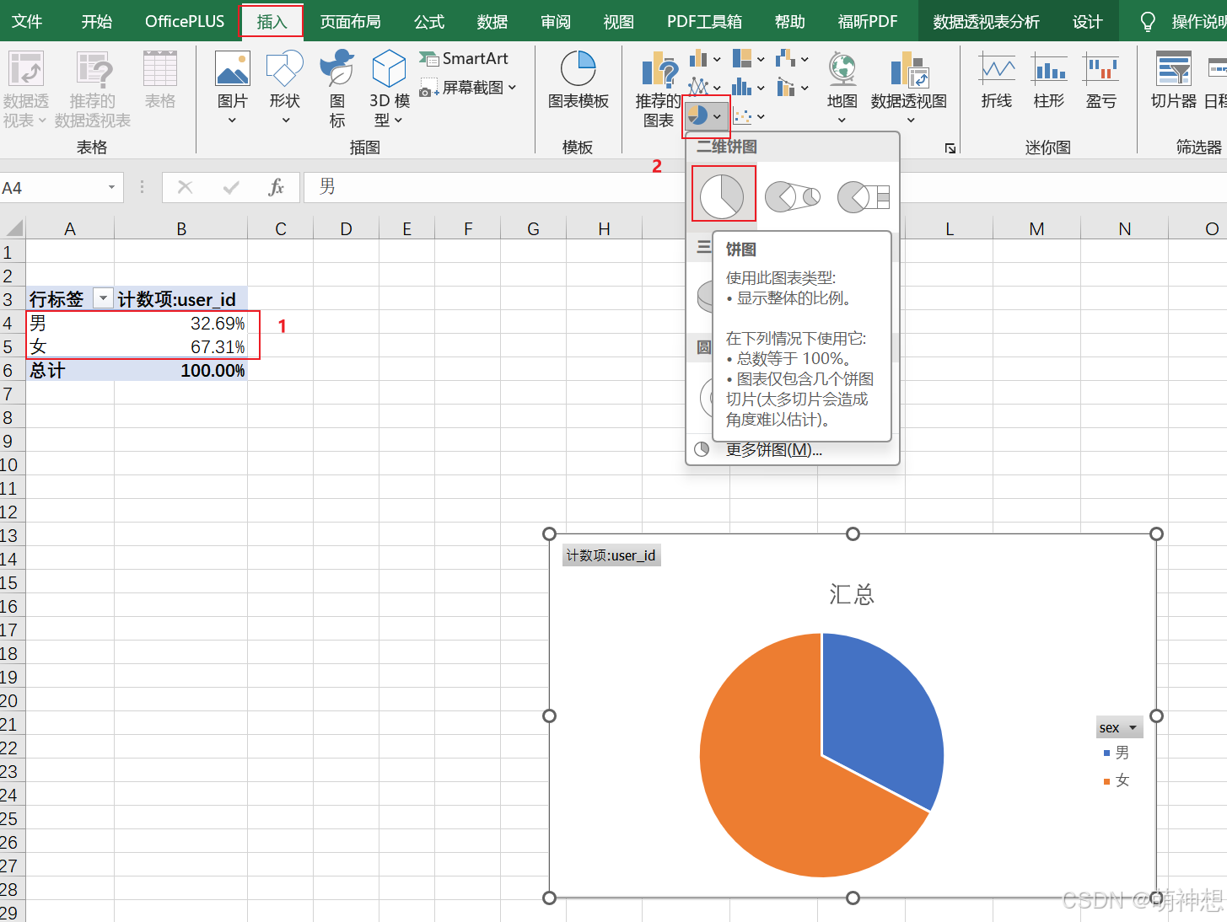
Task: Switch to the 文件 tab
Action: [27, 21]
